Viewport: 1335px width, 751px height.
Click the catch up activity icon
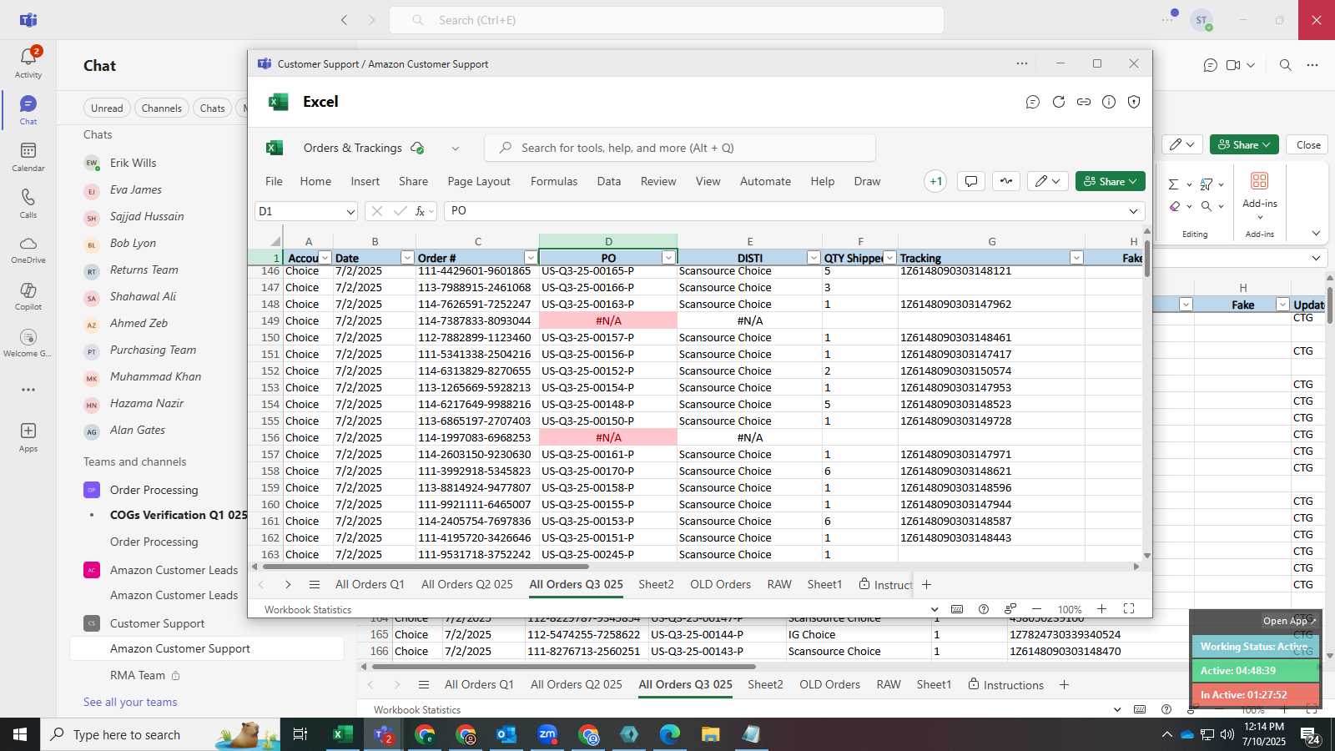click(1006, 181)
